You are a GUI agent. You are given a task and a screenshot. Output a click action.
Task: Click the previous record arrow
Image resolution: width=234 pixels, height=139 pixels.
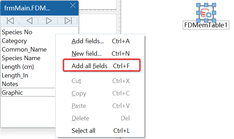(x=30, y=21)
